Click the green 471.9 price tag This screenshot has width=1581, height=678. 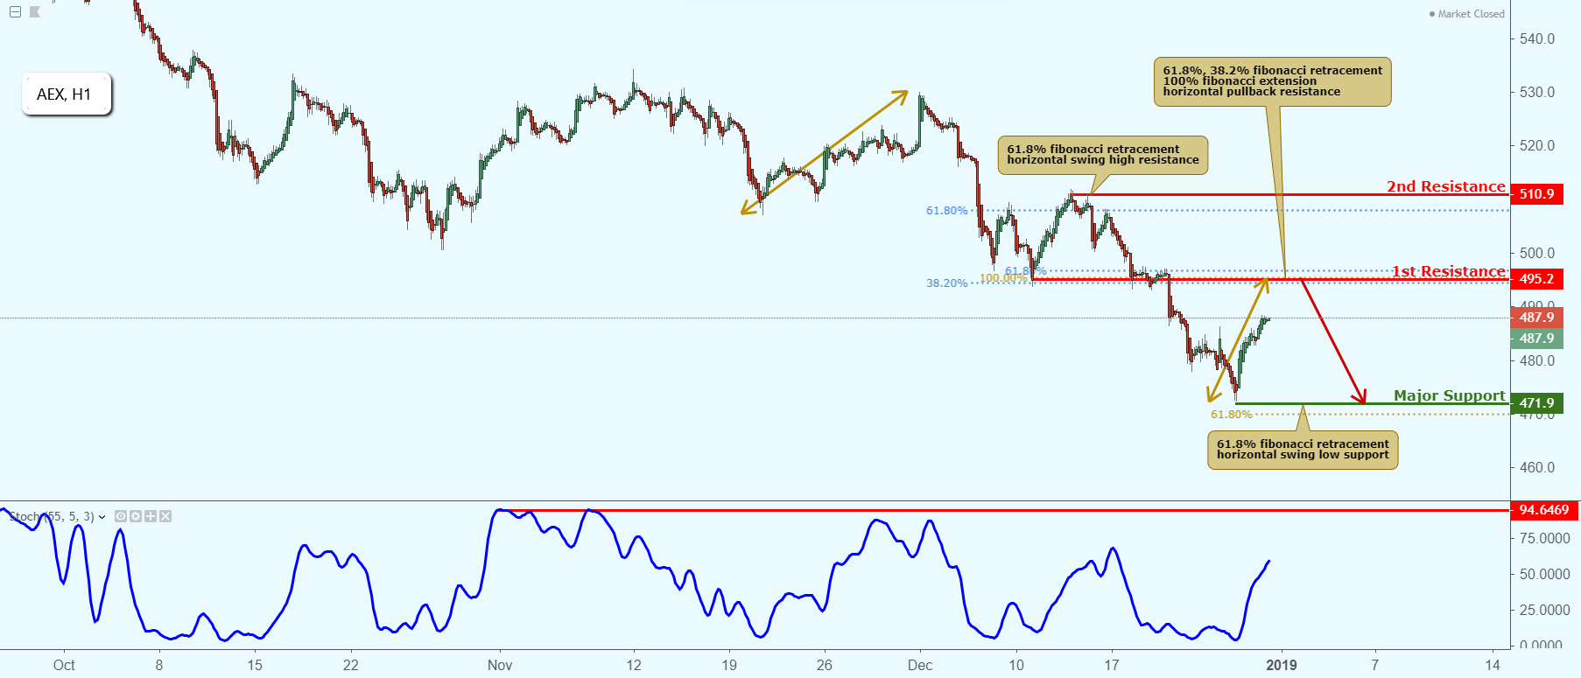tap(1536, 403)
